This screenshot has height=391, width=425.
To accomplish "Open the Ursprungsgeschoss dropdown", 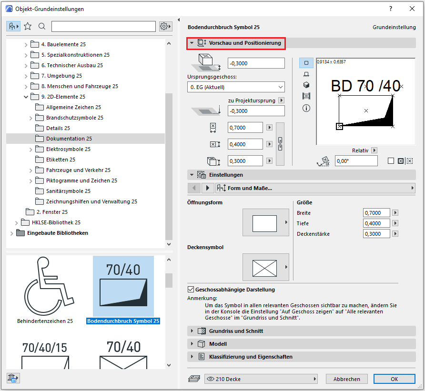I will (236, 87).
